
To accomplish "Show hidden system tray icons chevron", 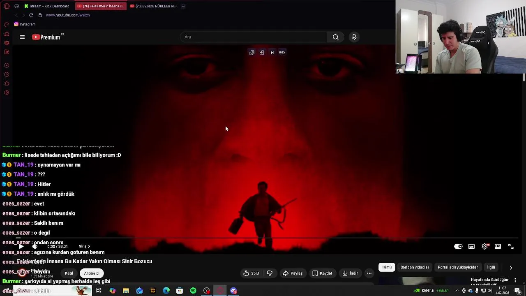I will (457, 291).
